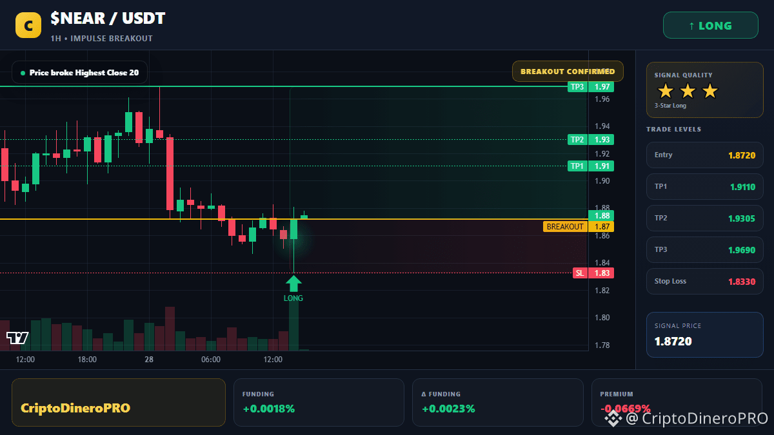Click the $NEAR / USDT pair title
774x435 pixels.
point(108,19)
